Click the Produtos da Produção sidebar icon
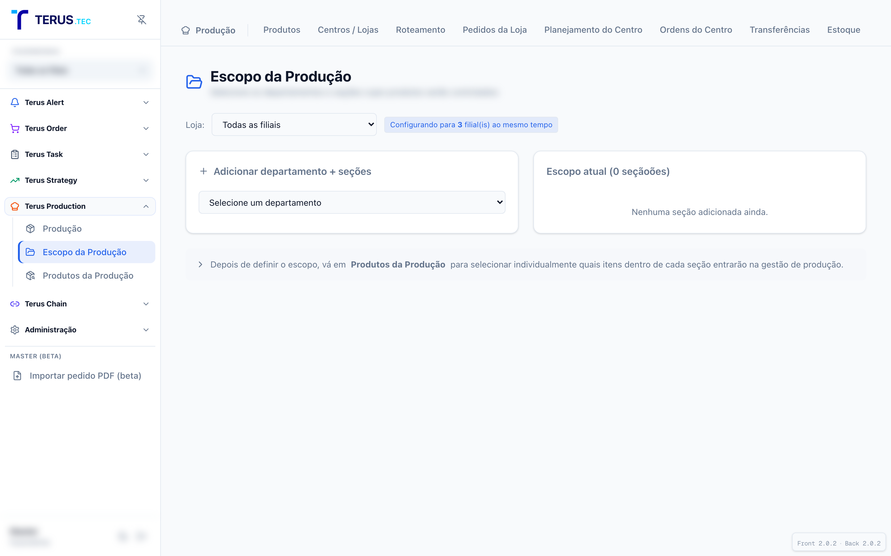Viewport: 891px width, 556px height. click(x=30, y=276)
